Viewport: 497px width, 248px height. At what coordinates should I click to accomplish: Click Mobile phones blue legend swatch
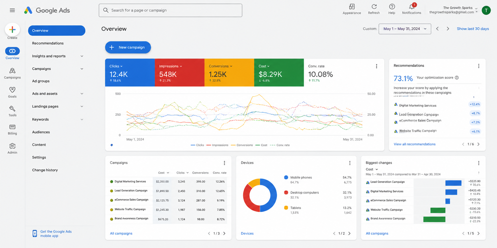click(286, 177)
